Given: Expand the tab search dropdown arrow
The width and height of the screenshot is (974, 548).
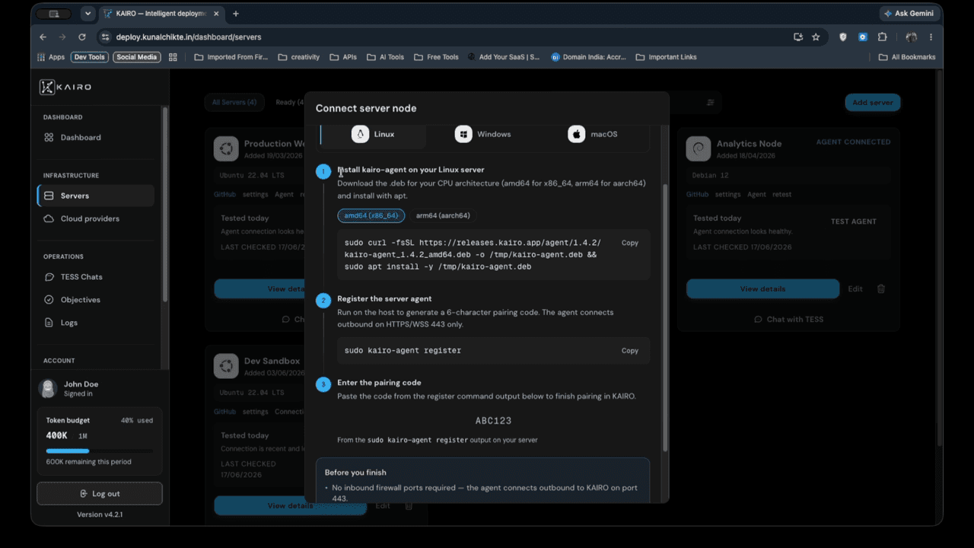Looking at the screenshot, I should pos(88,14).
